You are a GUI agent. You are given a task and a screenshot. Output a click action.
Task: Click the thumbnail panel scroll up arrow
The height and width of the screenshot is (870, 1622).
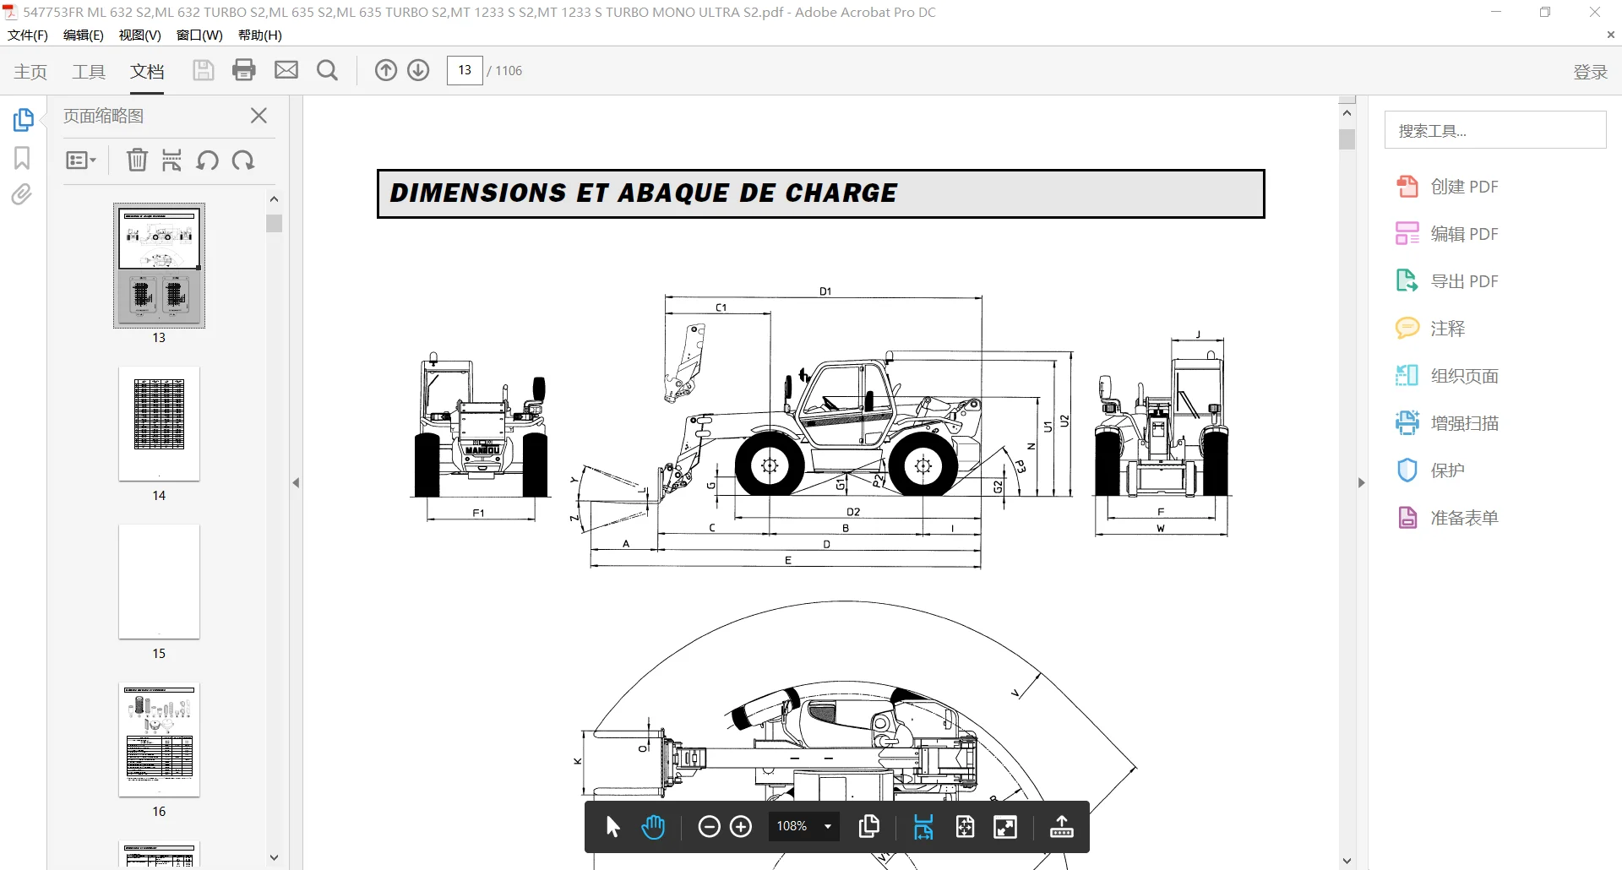point(274,198)
